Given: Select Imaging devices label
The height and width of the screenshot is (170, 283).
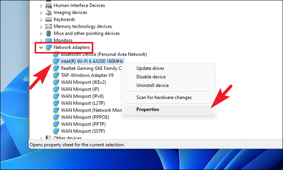Looking at the screenshot, I should coord(70,12).
